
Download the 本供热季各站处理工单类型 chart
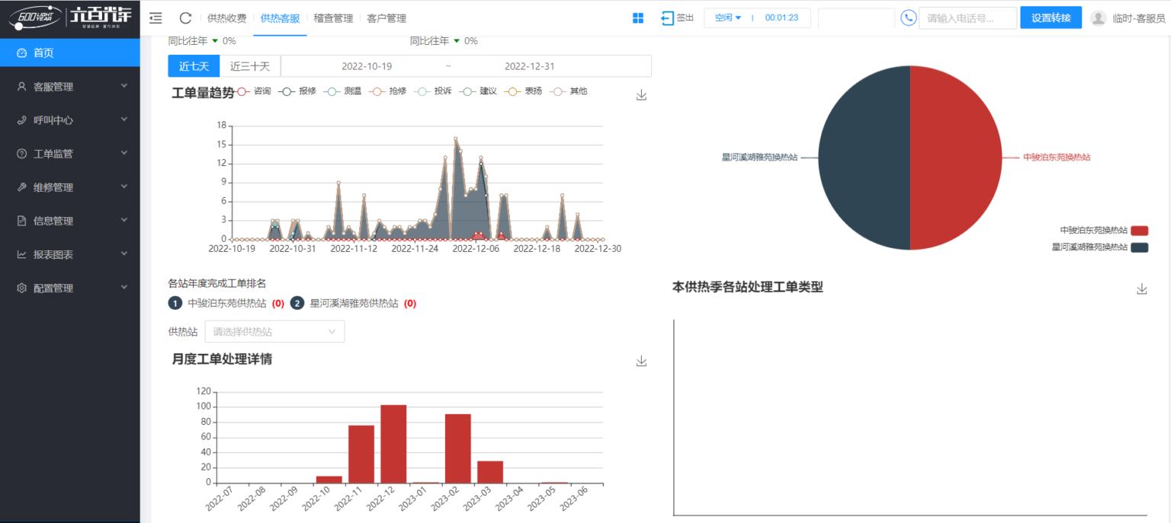pos(1141,289)
